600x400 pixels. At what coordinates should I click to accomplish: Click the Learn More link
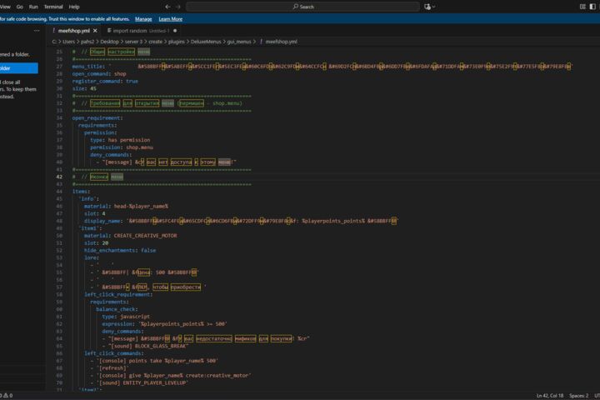[x=171, y=19]
